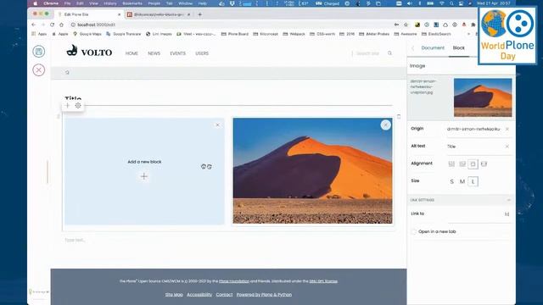
Task: Open the Plone Foundation footer link
Action: (x=234, y=281)
